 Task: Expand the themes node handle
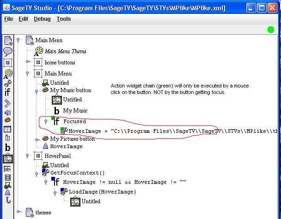(18, 212)
